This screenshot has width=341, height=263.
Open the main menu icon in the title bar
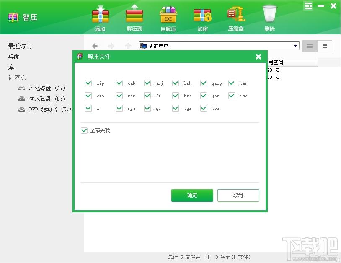(x=308, y=6)
